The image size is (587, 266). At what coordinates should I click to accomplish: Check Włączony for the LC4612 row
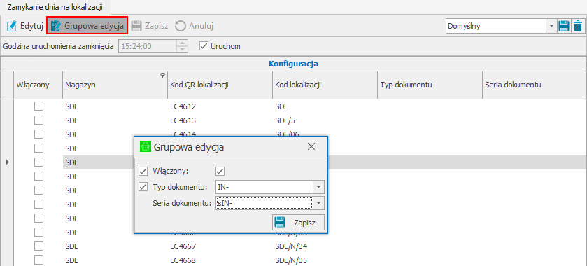click(x=38, y=106)
